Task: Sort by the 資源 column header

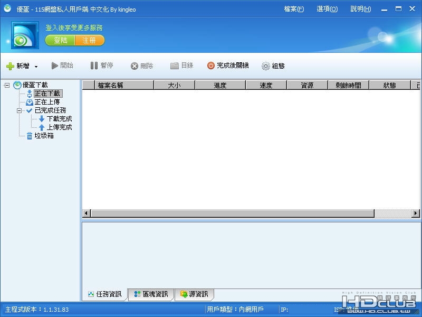Action: [x=308, y=85]
